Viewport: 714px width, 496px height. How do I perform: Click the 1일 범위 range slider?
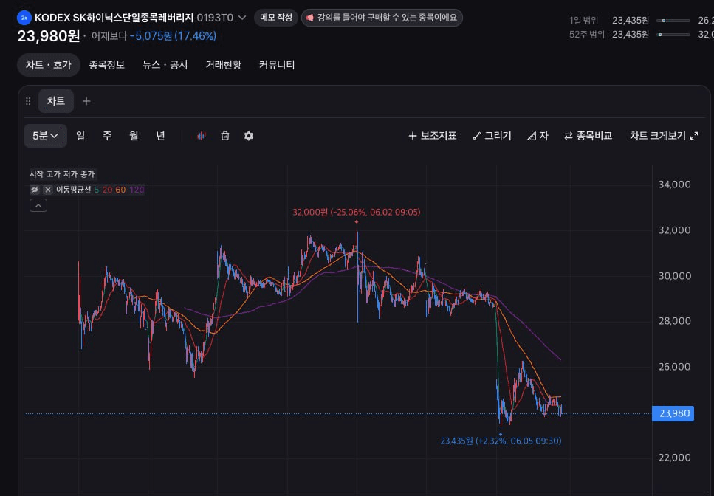coord(673,21)
